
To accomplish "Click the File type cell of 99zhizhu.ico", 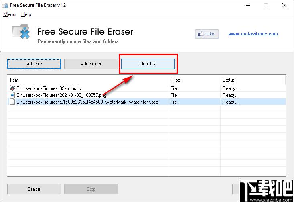I will pos(174,88).
